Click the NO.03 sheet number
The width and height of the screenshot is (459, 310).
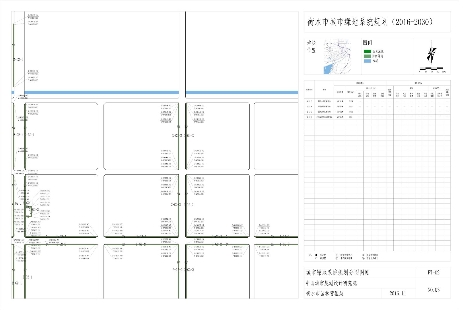(433, 290)
